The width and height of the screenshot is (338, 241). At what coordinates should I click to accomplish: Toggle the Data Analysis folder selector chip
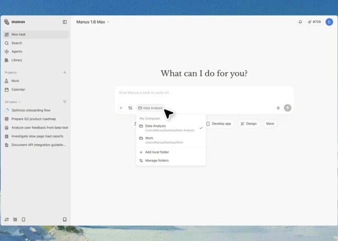(150, 108)
